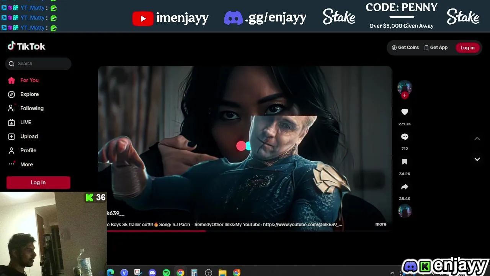Like the video with the heart icon
This screenshot has height=276, width=490.
coord(405,112)
